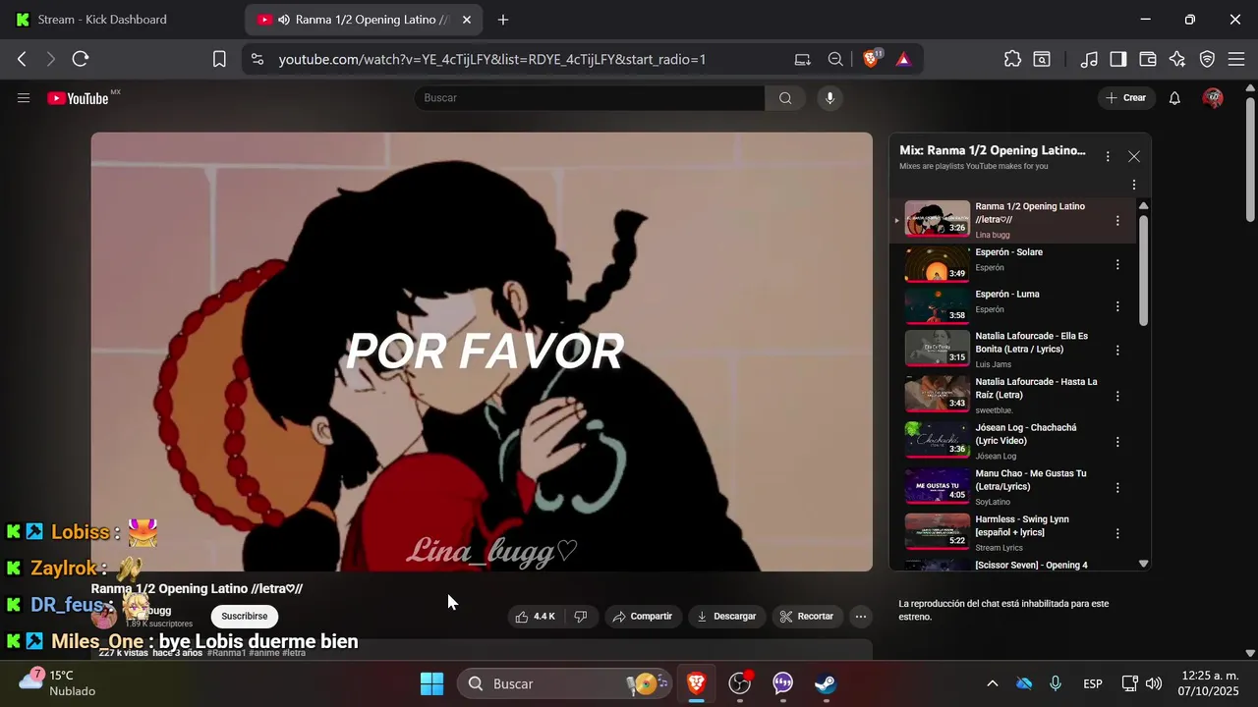
Task: Open Steam from the taskbar
Action: click(x=826, y=683)
